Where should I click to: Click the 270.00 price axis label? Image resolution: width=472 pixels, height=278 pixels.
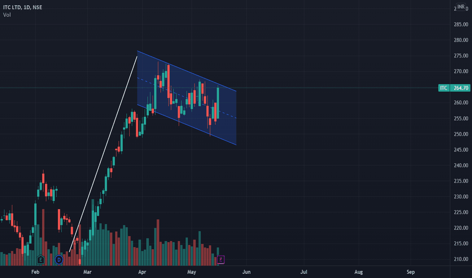[461, 71]
